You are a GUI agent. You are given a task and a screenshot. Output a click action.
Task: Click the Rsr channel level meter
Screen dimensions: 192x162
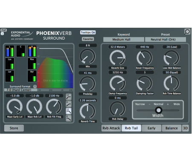(32, 76)
